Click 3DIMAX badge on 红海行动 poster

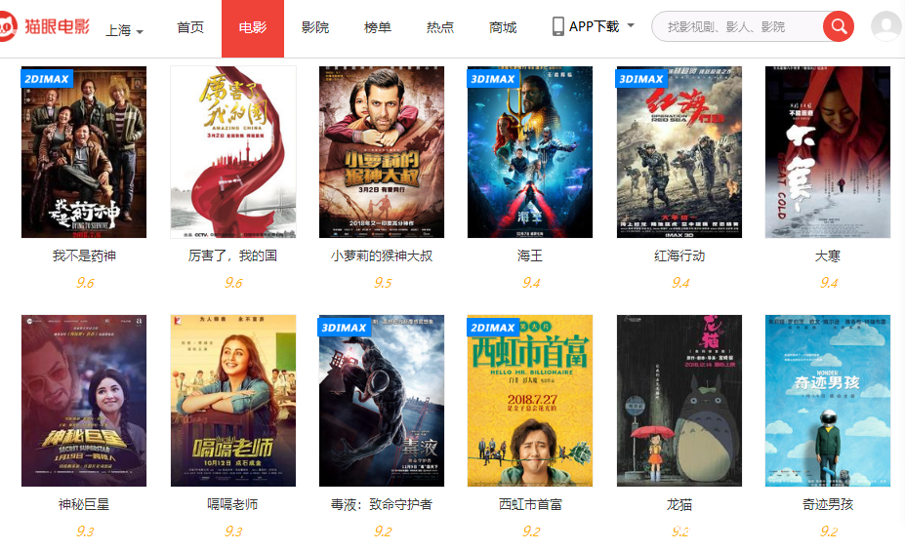point(641,78)
